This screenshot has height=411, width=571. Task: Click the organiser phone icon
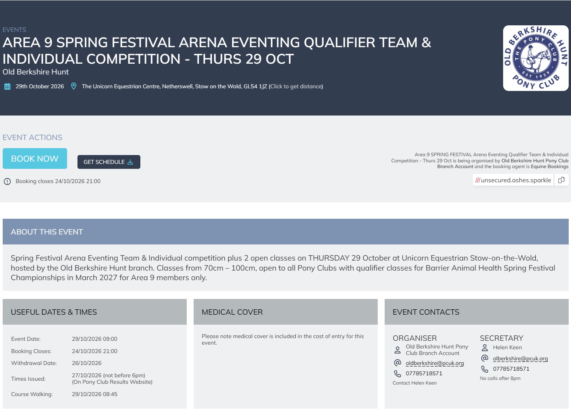click(398, 373)
